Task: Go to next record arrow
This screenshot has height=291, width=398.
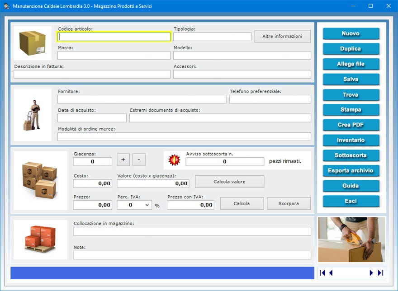Action: point(371,273)
